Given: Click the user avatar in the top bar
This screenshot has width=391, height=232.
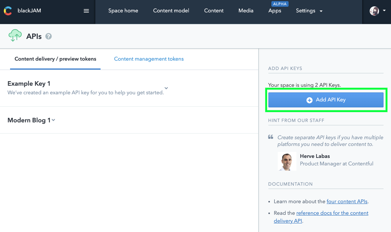Looking at the screenshot, I should [x=374, y=11].
